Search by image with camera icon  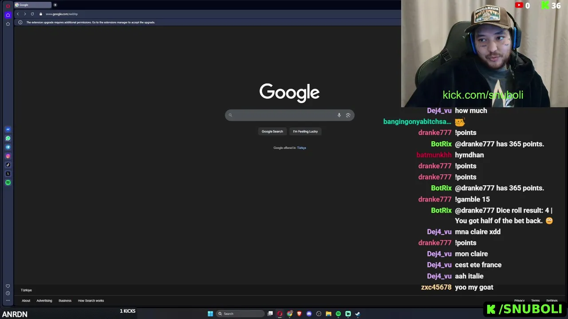[348, 115]
